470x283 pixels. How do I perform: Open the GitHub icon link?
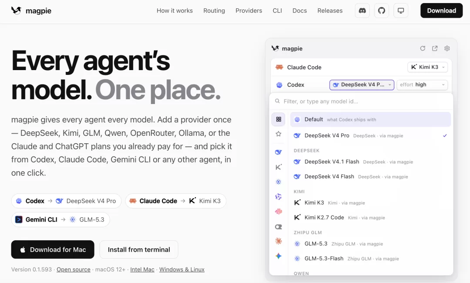point(381,11)
